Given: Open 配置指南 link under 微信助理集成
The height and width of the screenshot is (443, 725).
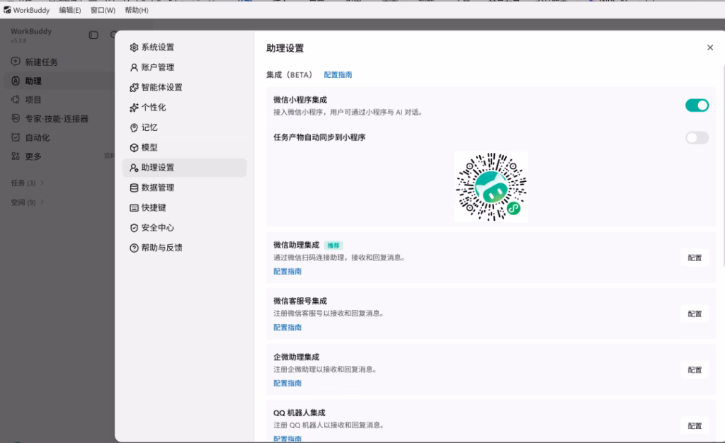Looking at the screenshot, I should tap(287, 272).
